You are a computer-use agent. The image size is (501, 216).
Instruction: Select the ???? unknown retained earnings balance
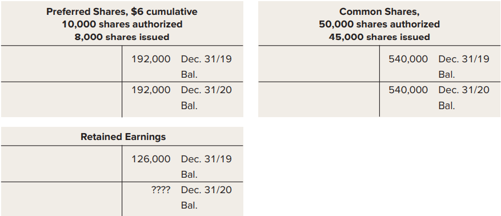[161, 190]
